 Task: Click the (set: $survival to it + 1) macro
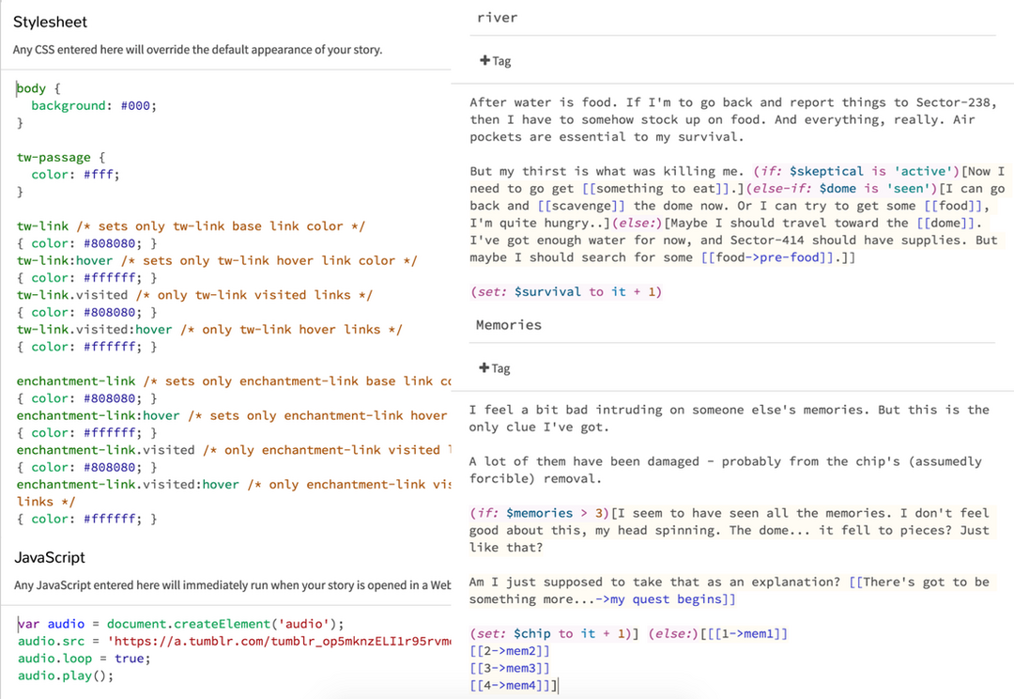point(566,292)
